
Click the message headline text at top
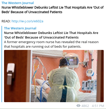click(x=52, y=10)
